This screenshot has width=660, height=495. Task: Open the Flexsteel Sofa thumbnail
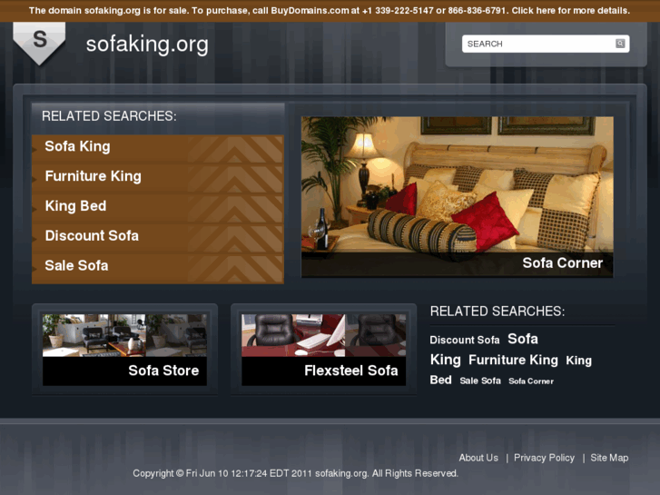(324, 350)
